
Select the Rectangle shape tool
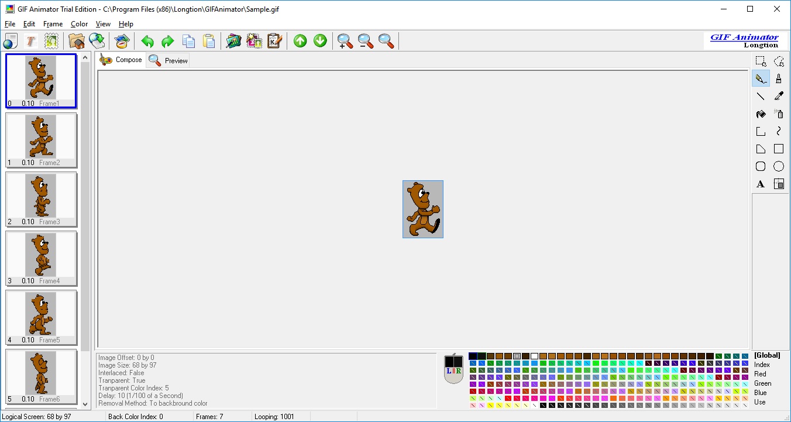point(779,149)
